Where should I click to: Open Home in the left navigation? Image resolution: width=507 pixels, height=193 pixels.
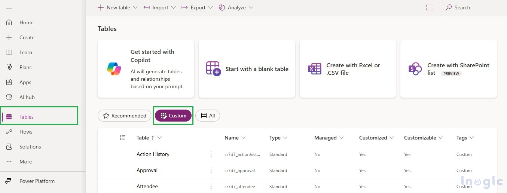pos(27,22)
